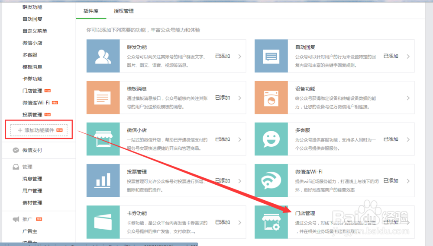This screenshot has width=433, height=246.
Task: Open 素材管理 in the sidebar
Action: pos(32,203)
